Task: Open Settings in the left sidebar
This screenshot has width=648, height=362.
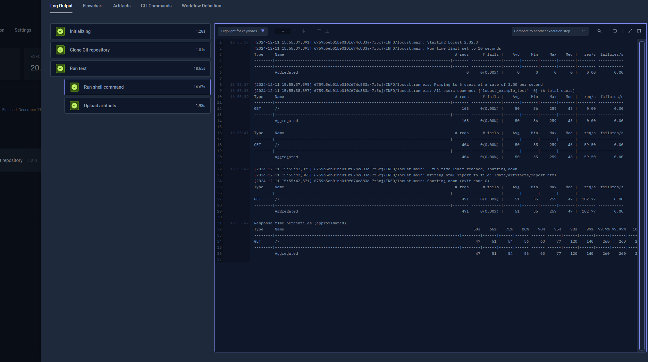Action: tap(22, 30)
